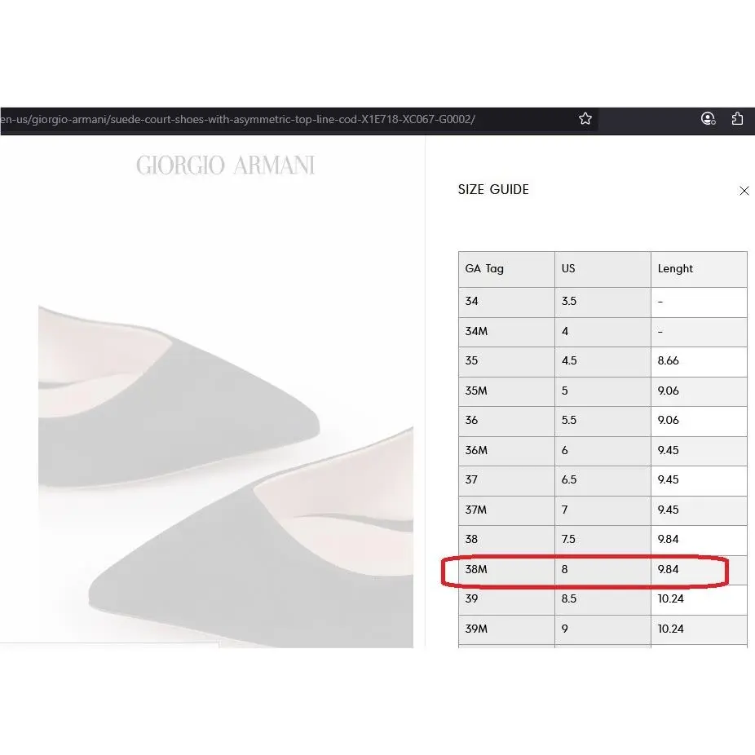
Task: Select the length value in the 37M row
Action: (x=699, y=510)
